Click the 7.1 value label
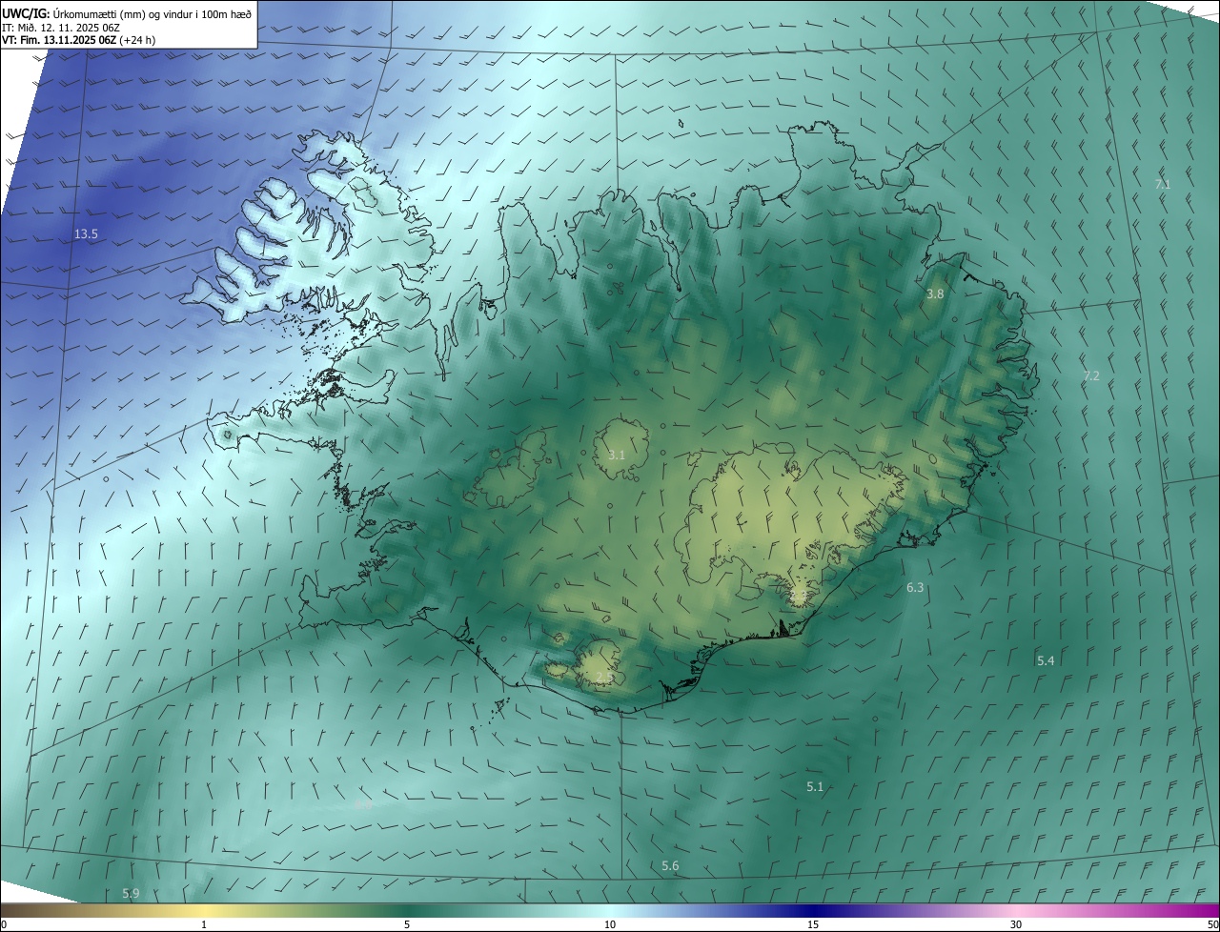Screen dimensions: 1220x932 tap(1163, 184)
